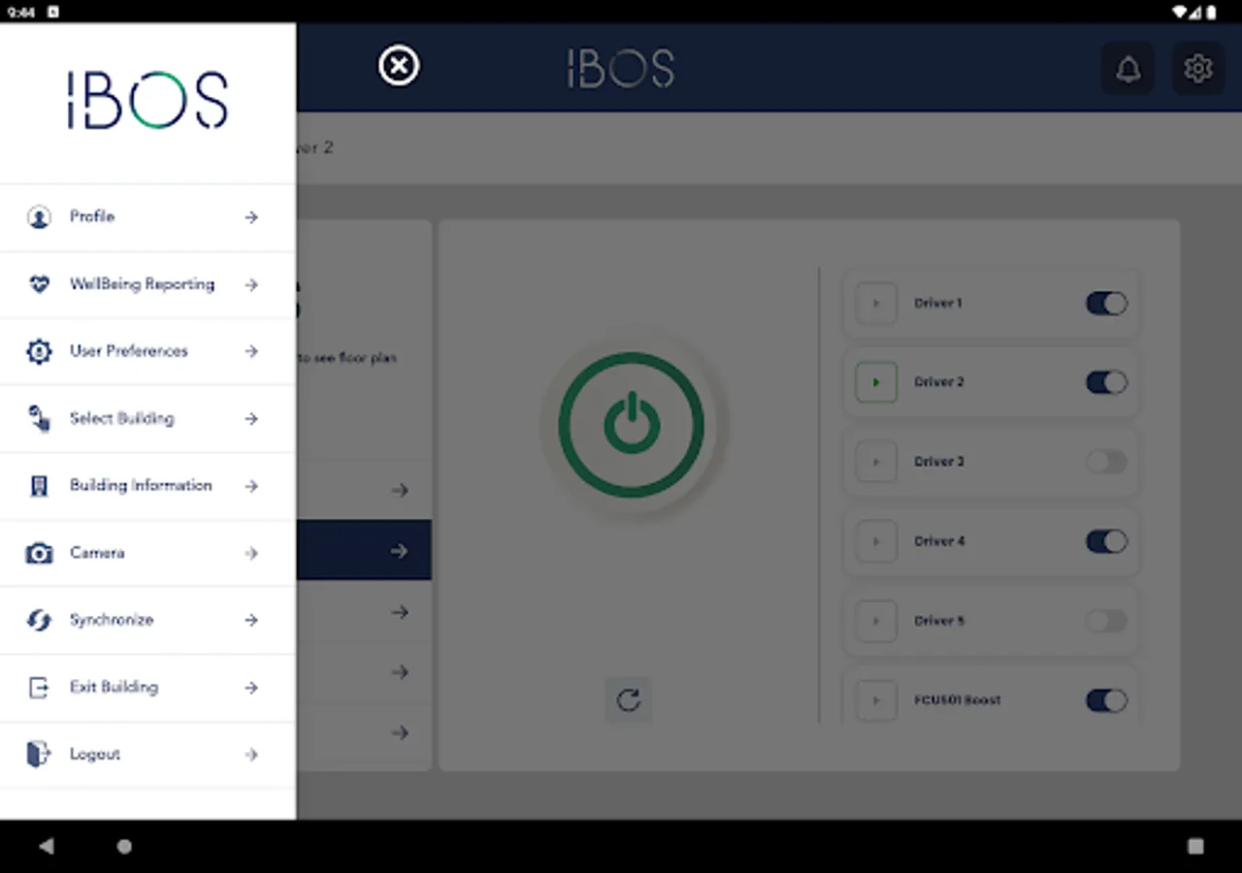The image size is (1242, 873).
Task: Click play button for Driver 5
Action: tap(876, 621)
